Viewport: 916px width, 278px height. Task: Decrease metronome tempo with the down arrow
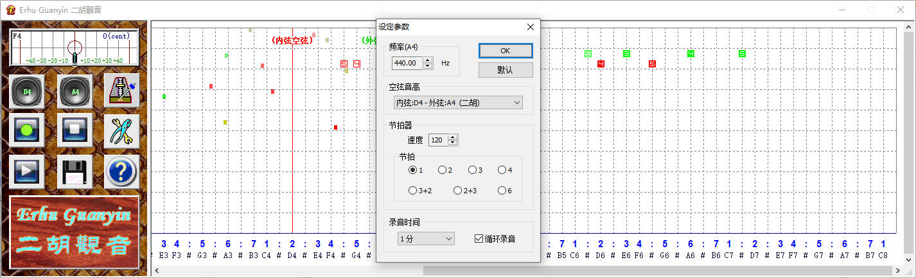(453, 143)
